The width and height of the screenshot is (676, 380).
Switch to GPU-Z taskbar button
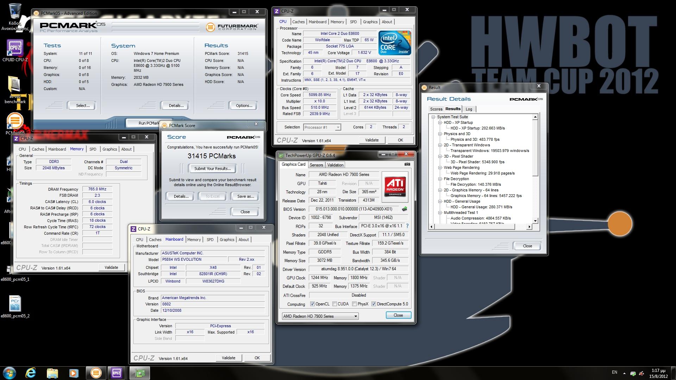tap(140, 373)
